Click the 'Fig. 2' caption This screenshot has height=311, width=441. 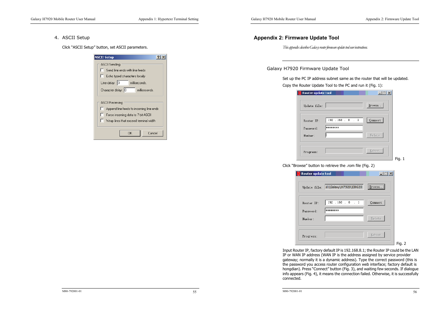point(401,244)
